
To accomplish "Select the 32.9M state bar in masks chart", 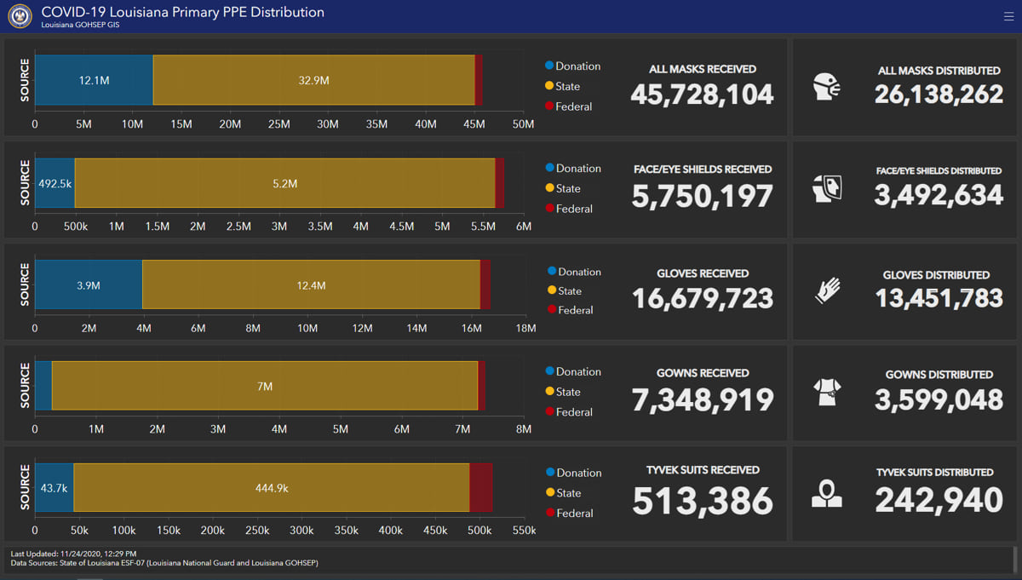I will tap(313, 80).
